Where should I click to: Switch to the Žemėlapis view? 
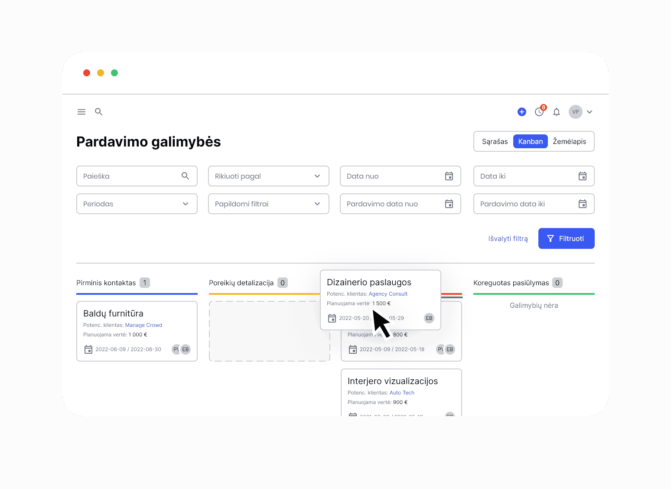point(569,141)
